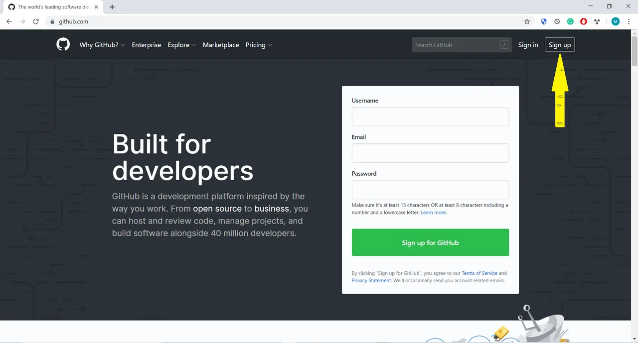Expand the Why GitHub? menu

(x=102, y=45)
